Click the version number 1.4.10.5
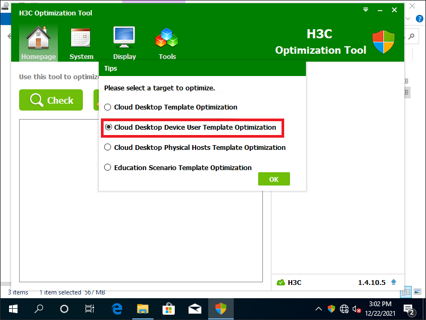426x320 pixels. coord(372,282)
